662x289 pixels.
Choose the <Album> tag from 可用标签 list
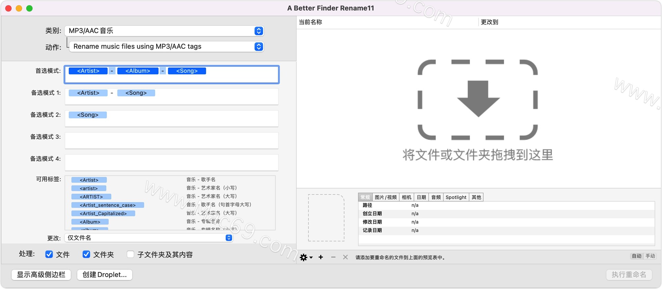pyautogui.click(x=90, y=222)
